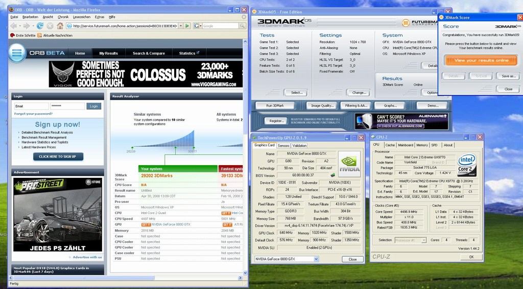
Task: Click the Alienware banner ad in 3DMark05
Action: [x=401, y=121]
